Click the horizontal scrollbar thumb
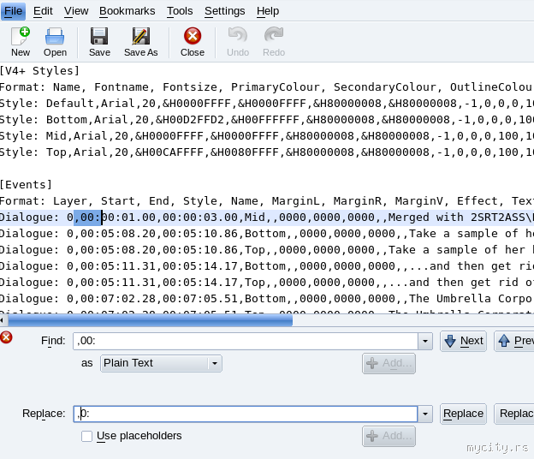 pos(151,320)
